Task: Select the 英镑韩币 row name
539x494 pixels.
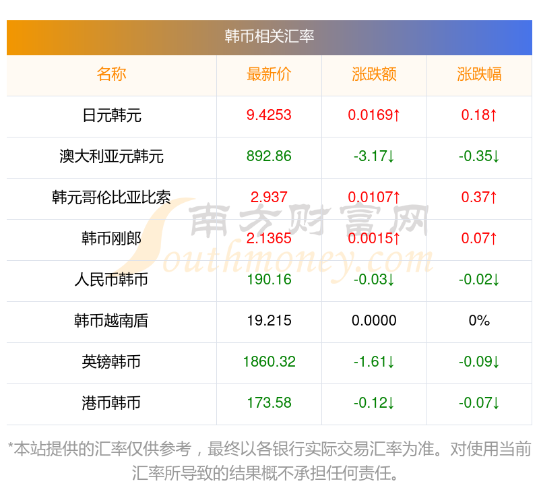Action: (x=111, y=362)
